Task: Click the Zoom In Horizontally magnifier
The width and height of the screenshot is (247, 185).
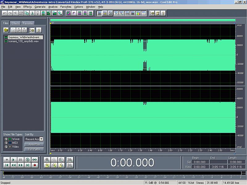Action: coord(47,159)
